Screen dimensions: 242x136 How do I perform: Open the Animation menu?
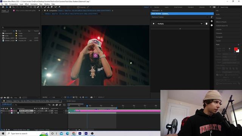tap(34, 4)
